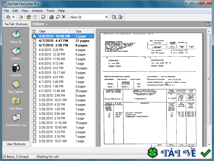View Sent Items
This screenshot has width=214, height=161.
pyautogui.click(x=16, y=103)
